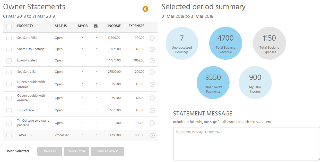Open TAWA TEST details arrow
This screenshot has height=162, width=322.
coord(152,136)
